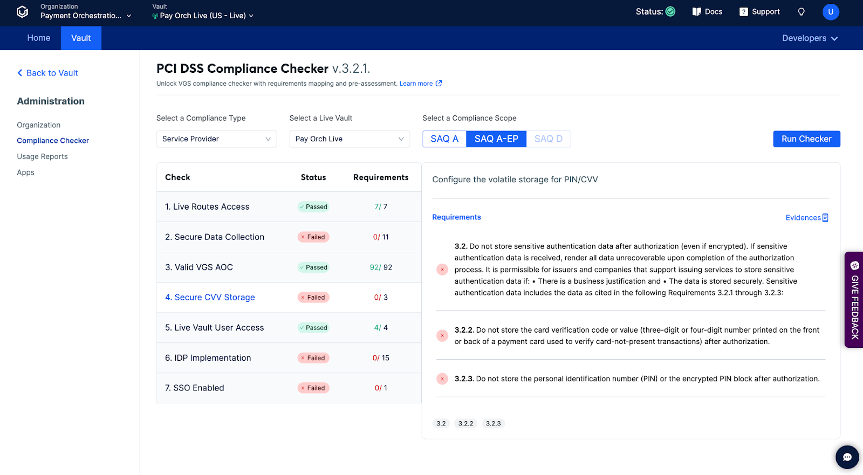Click the failed icon for requirement 3.2

point(442,270)
